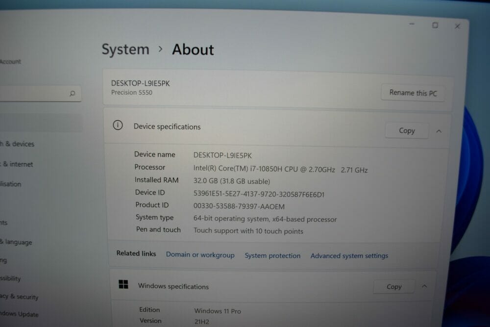Copy the Windows specifications
490x327 pixels.
(x=394, y=286)
